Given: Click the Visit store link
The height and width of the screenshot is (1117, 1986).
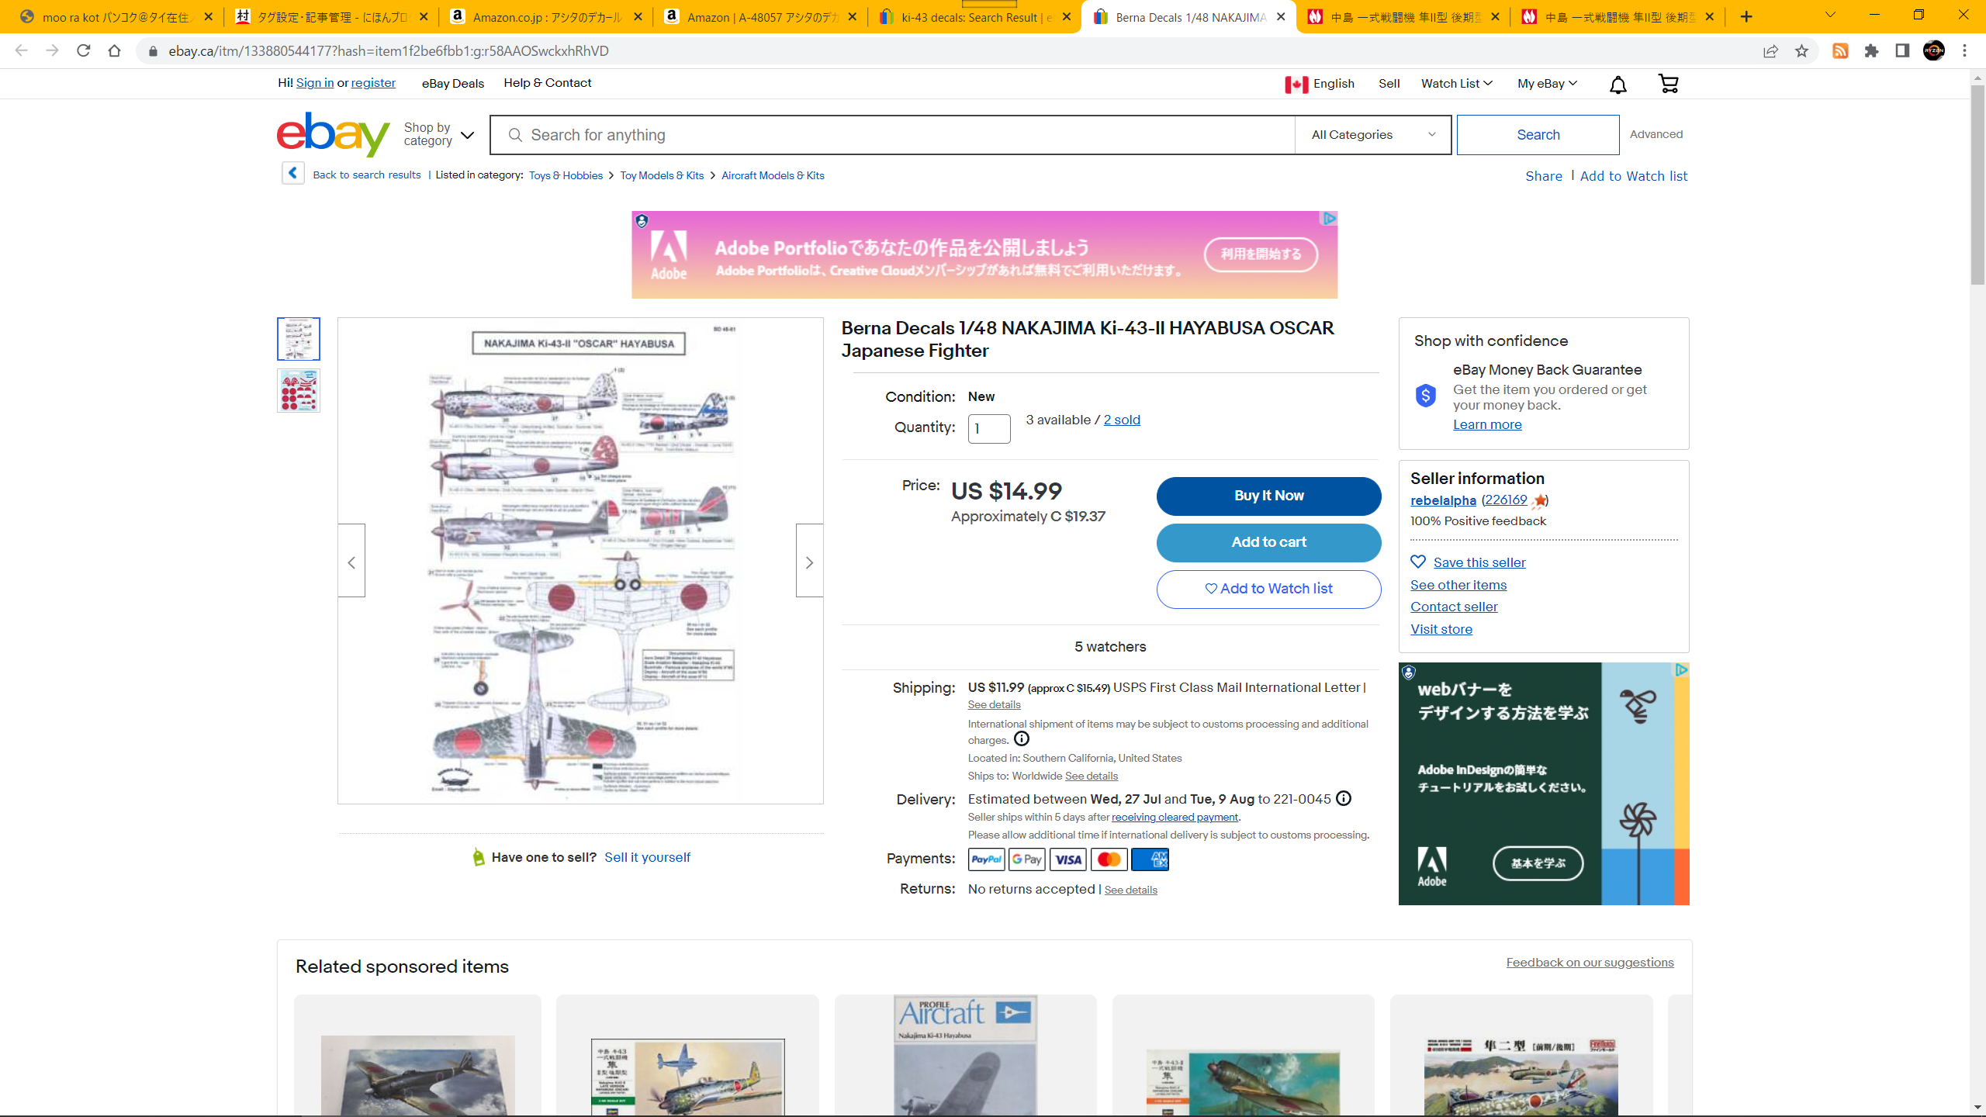Looking at the screenshot, I should pyautogui.click(x=1441, y=629).
